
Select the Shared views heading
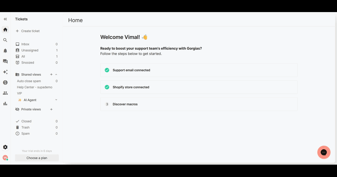click(31, 74)
